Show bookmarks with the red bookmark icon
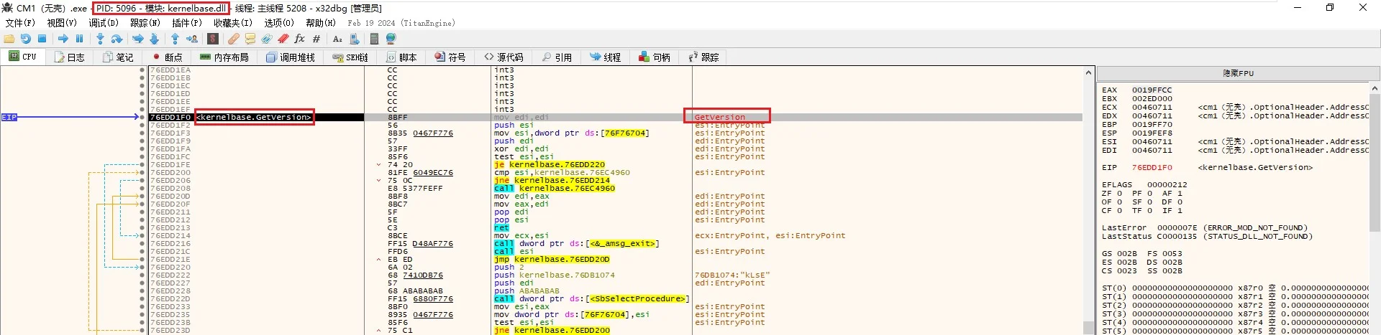Screen dimensions: 1381x335 click(x=283, y=39)
